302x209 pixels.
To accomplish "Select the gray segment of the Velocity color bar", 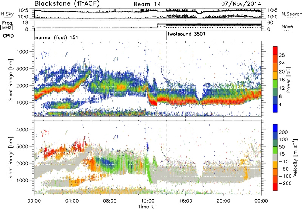I will (x=275, y=157).
